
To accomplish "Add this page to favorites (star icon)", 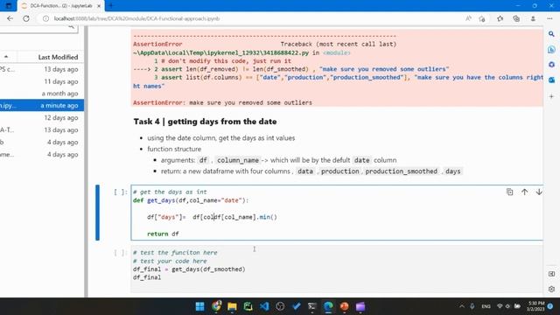I will pyautogui.click(x=482, y=18).
